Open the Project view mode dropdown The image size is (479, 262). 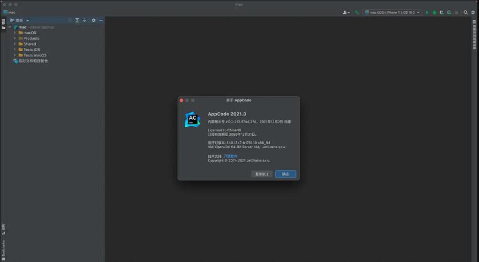pyautogui.click(x=19, y=20)
